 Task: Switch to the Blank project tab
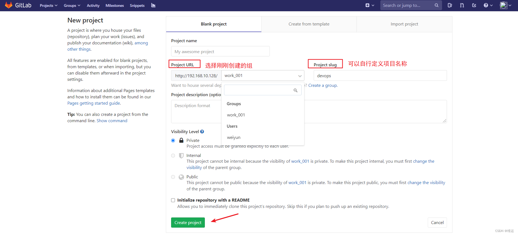point(214,24)
